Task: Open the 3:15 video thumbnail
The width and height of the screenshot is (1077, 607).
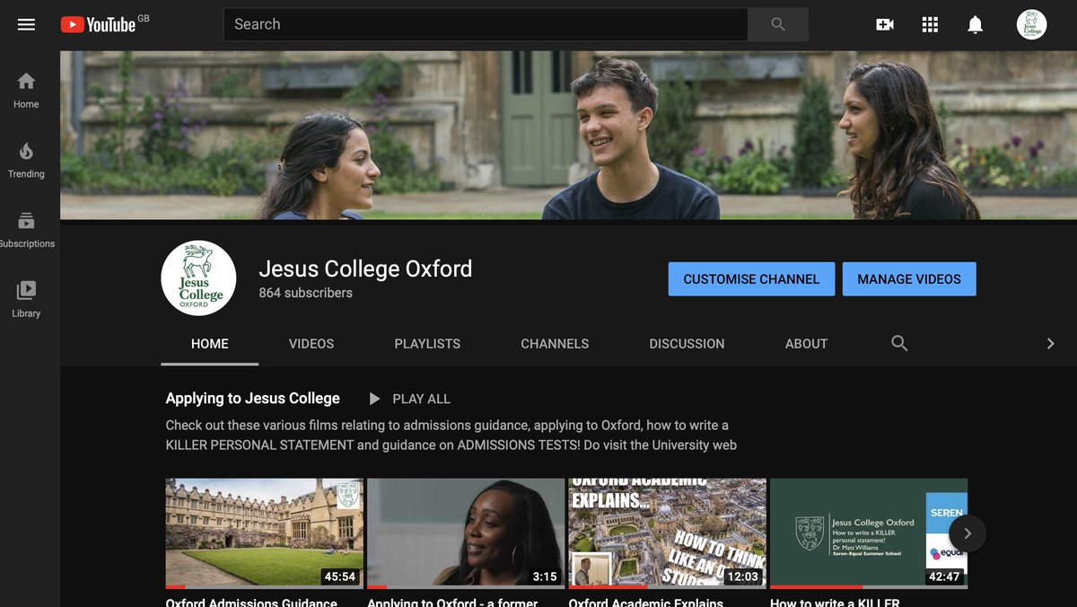Action: pyautogui.click(x=466, y=533)
